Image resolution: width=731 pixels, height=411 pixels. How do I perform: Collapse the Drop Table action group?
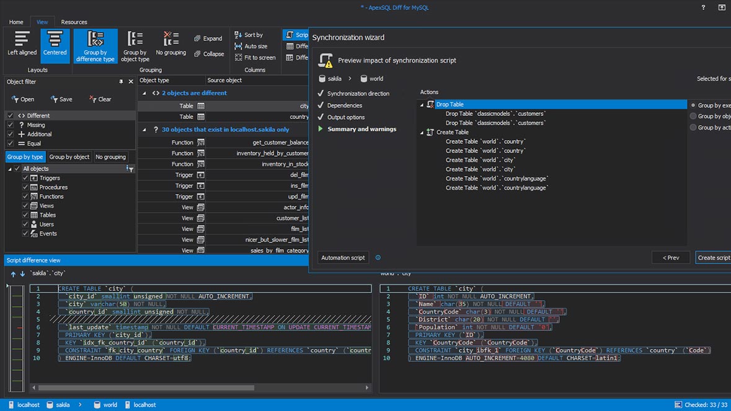[x=422, y=104]
